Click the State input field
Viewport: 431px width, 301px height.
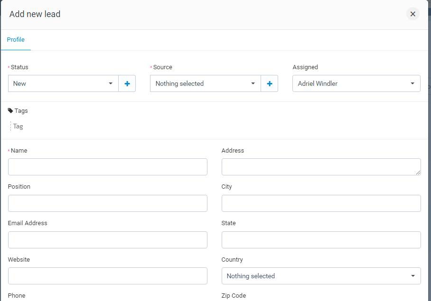point(321,240)
